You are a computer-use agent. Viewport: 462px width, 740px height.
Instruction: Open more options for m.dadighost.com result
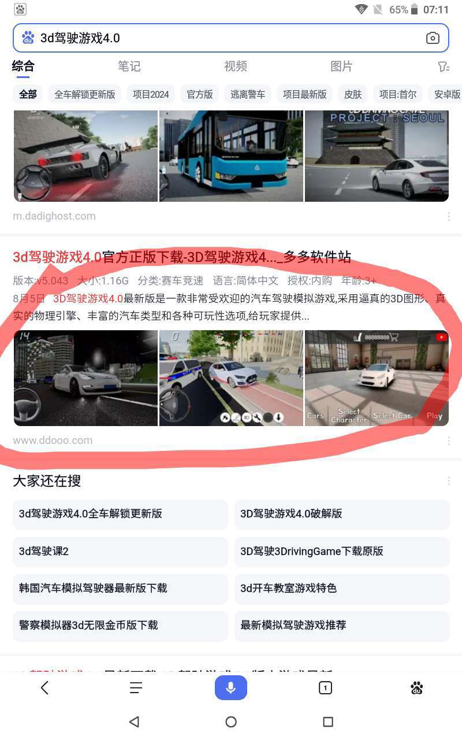click(449, 217)
